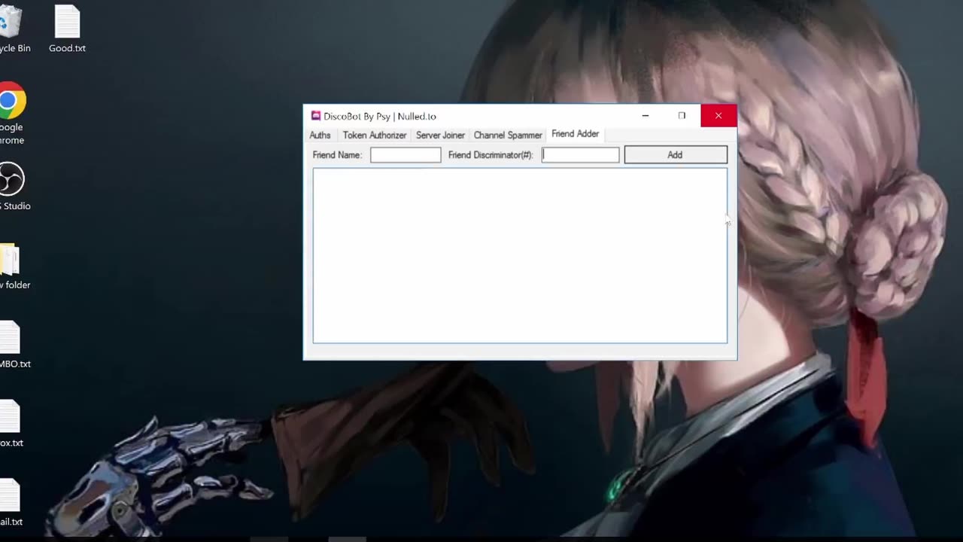Open the Token Authorizer tab
963x542 pixels.
coord(375,135)
